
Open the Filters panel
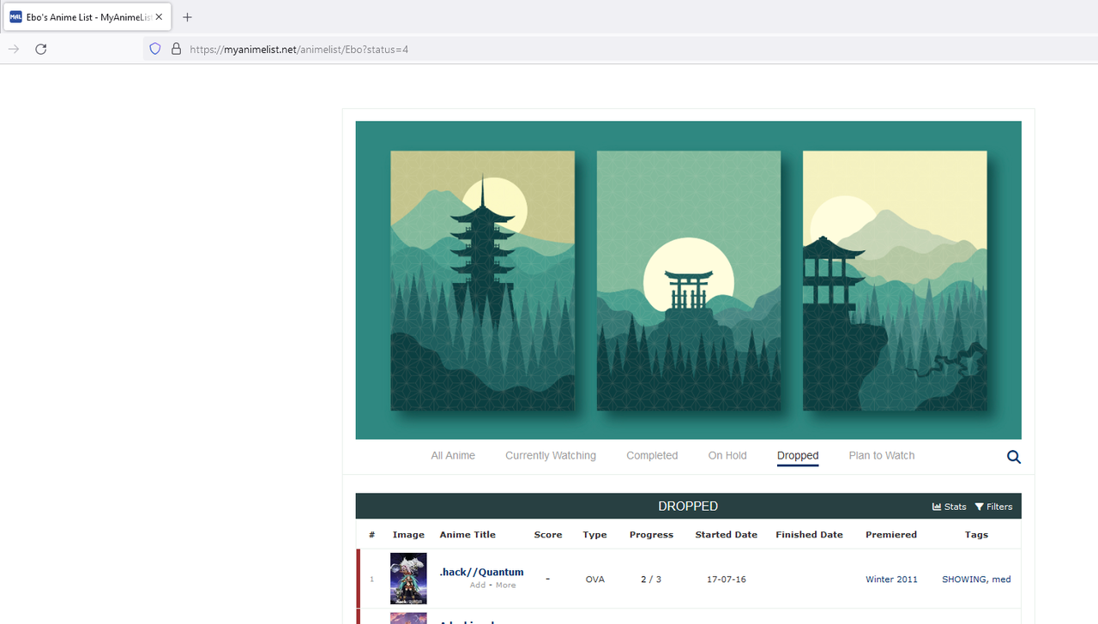[994, 507]
